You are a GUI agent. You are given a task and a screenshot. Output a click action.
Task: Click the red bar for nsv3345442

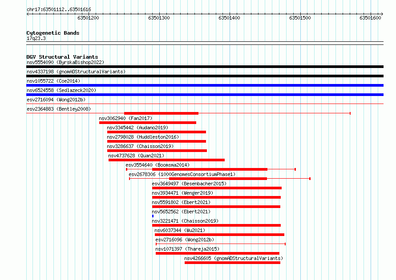pos(157,132)
